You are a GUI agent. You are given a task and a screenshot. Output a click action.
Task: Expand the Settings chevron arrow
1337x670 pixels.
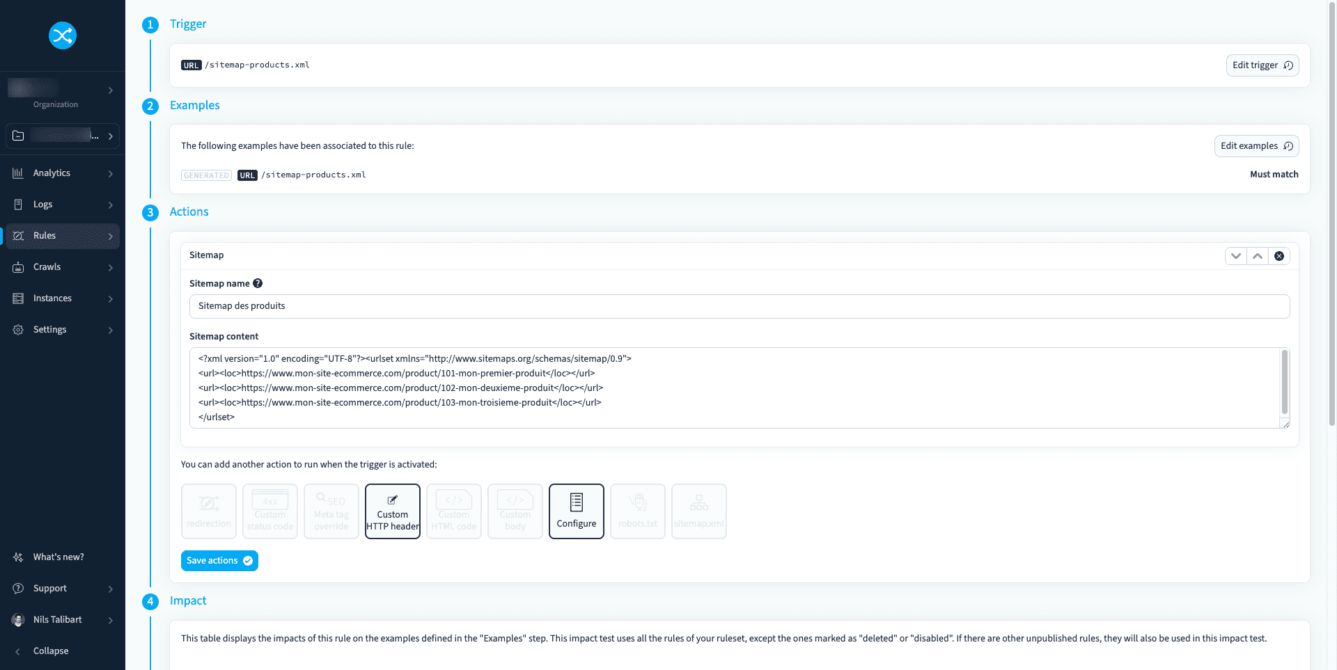tap(111, 330)
